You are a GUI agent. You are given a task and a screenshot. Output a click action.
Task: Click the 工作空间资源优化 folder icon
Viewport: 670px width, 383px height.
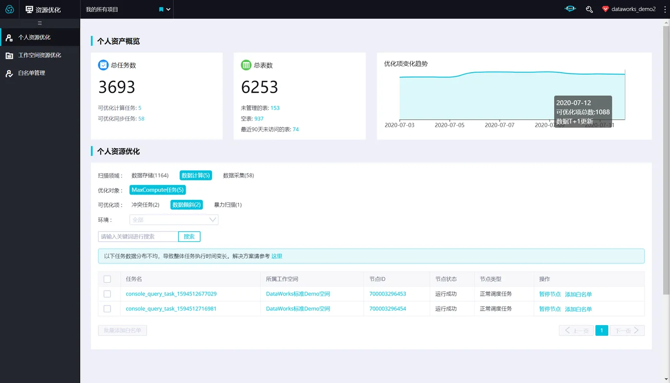(9, 55)
